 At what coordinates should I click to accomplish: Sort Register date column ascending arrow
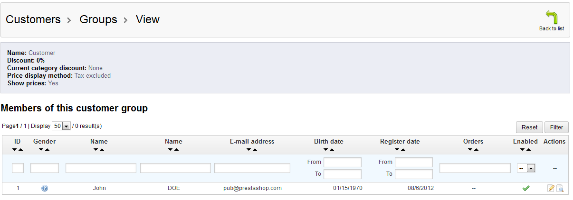(403, 150)
